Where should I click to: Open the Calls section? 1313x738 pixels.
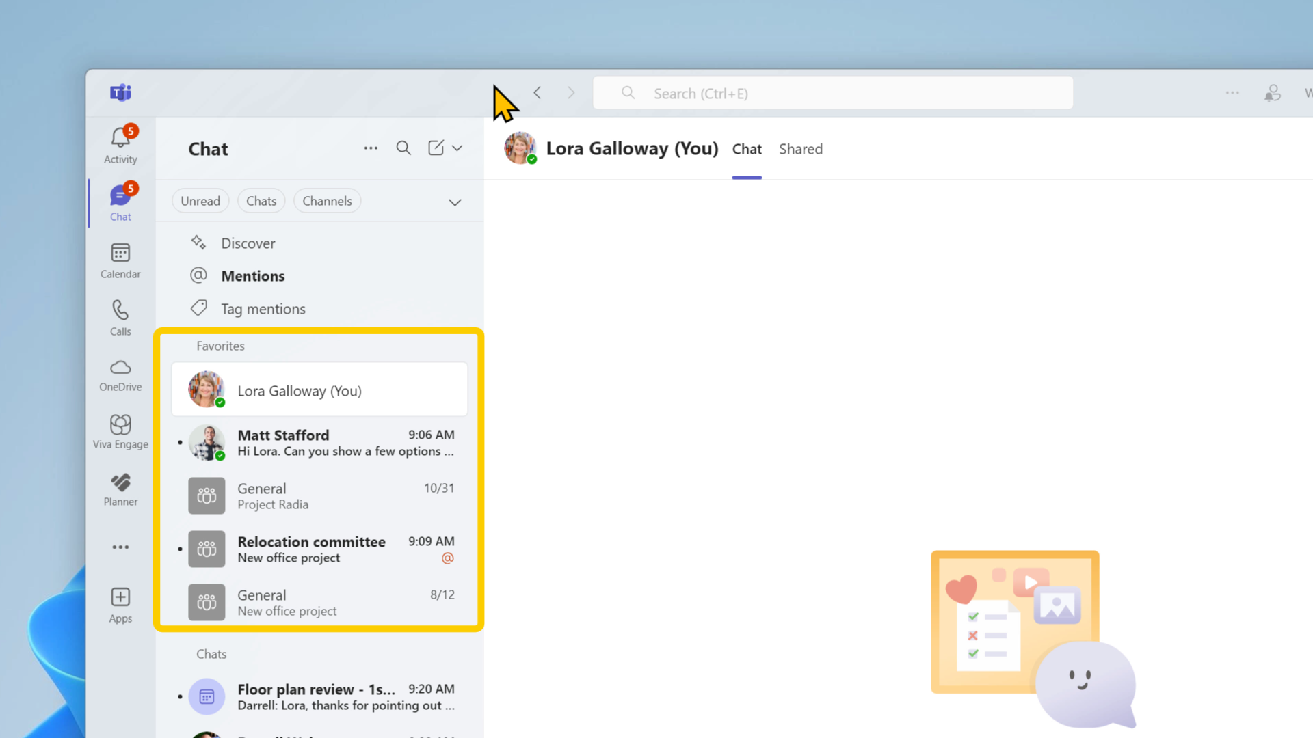120,316
